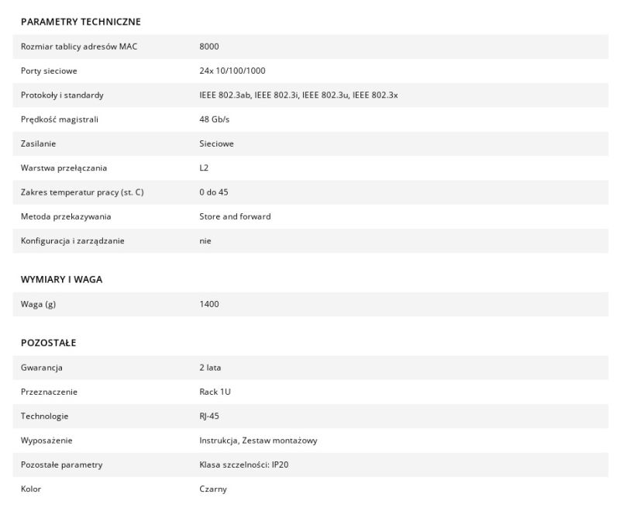Select the Waga weight value 1400

pos(208,304)
